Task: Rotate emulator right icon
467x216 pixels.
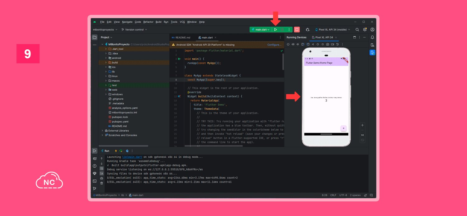Action: 308,44
